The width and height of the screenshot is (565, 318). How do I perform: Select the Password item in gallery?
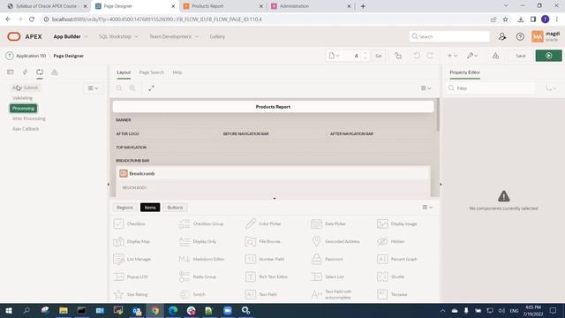(x=328, y=259)
